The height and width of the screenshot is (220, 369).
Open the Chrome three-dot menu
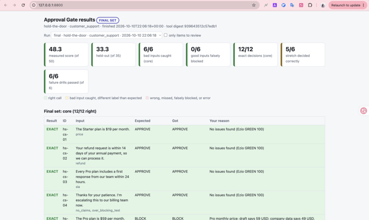364,5
